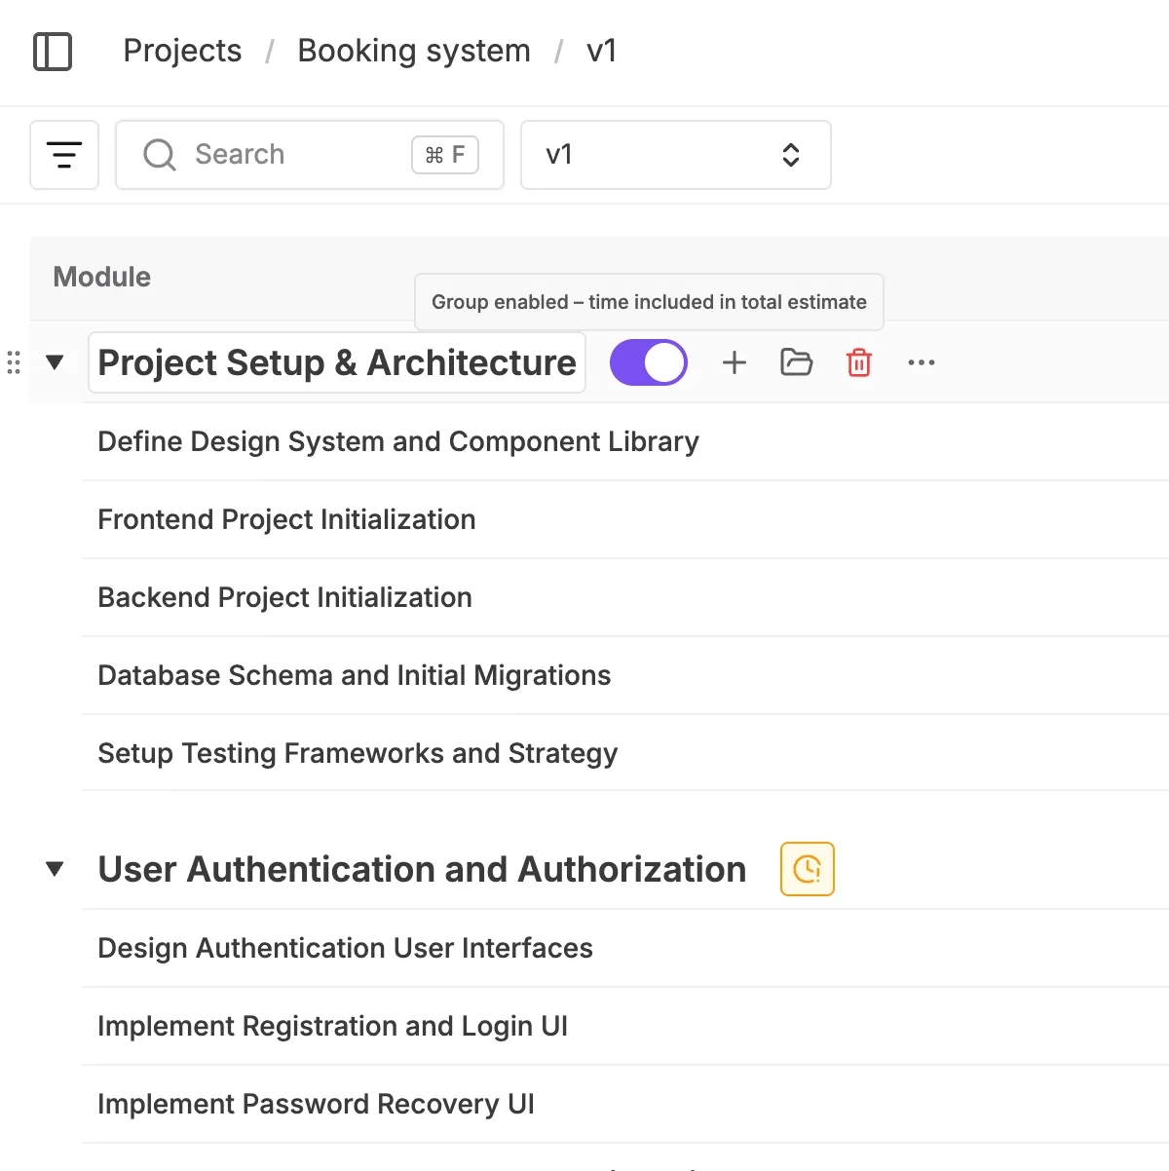Screen dimensions: 1169x1171
Task: Edit the Project Setup & Architecture name field
Action: click(337, 363)
